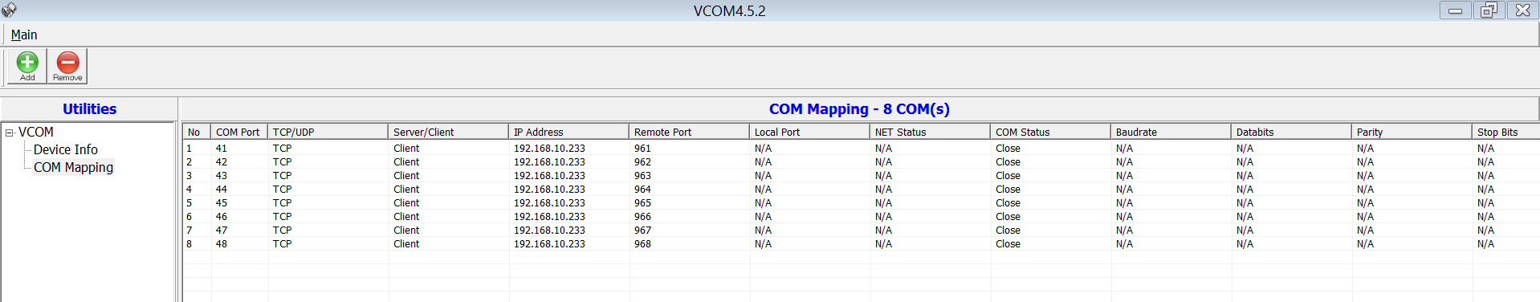Sort by the IP Address column header
The height and width of the screenshot is (302, 1540).
569,132
